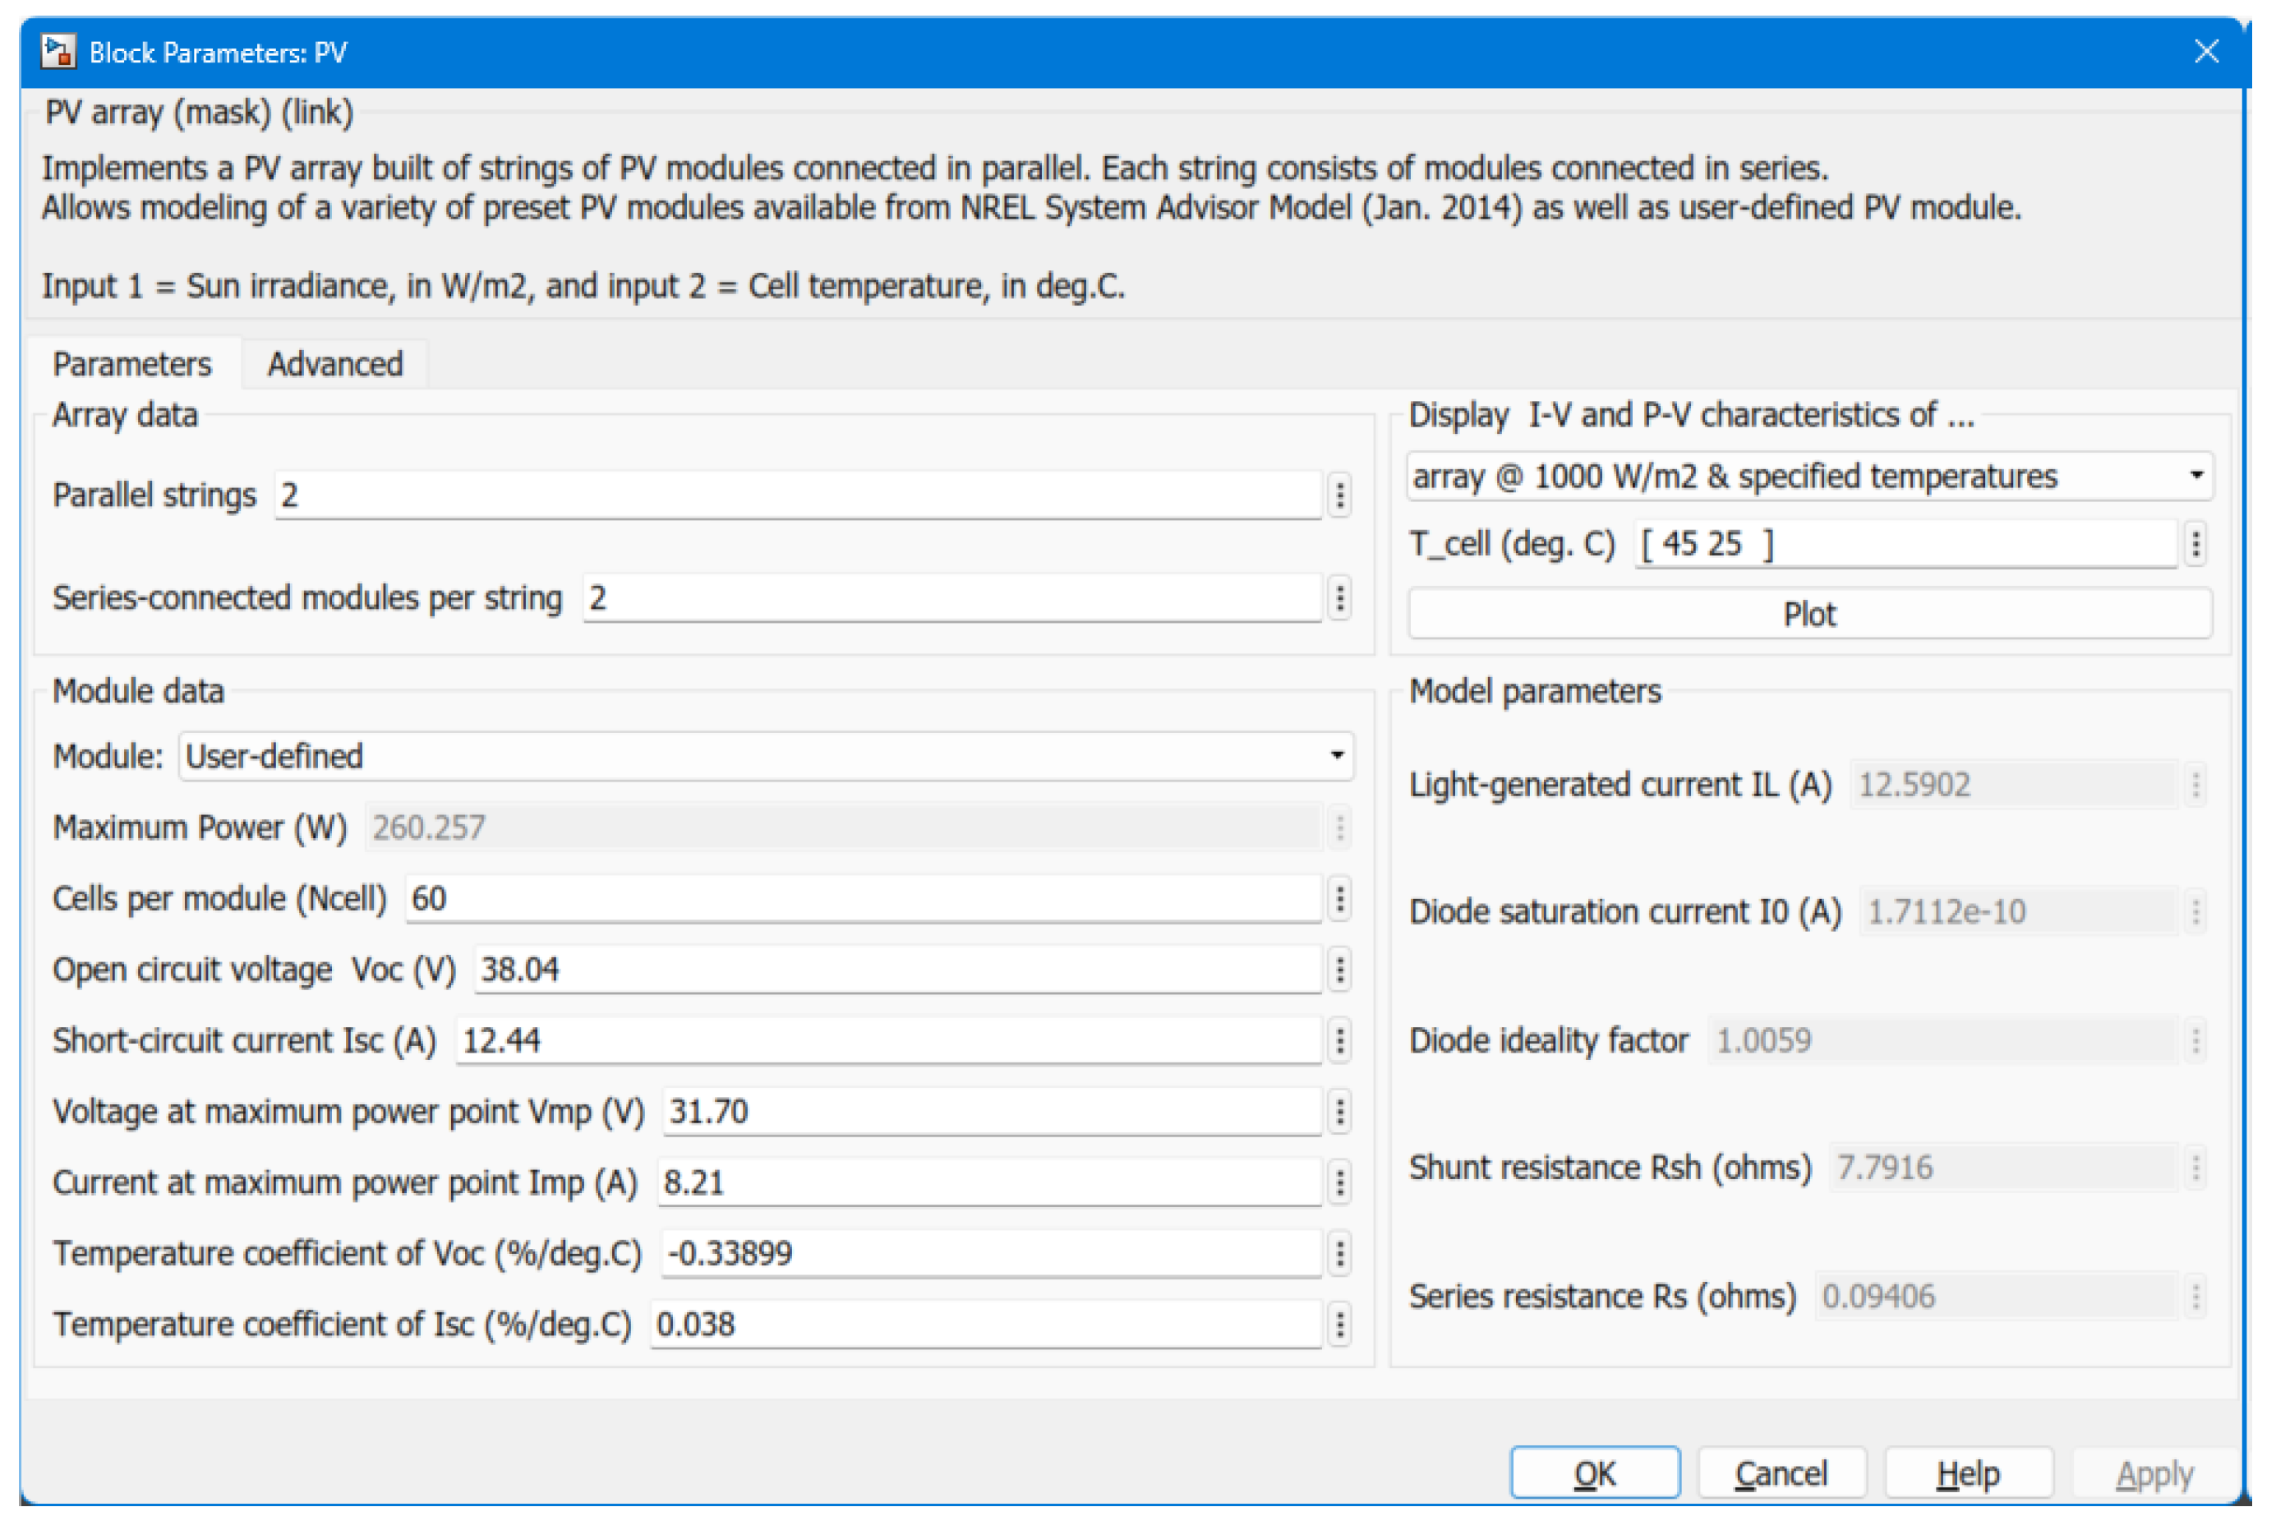Click three-dot icon beside Open circuit voltage
Image resolution: width=2276 pixels, height=1530 pixels.
click(x=1339, y=970)
